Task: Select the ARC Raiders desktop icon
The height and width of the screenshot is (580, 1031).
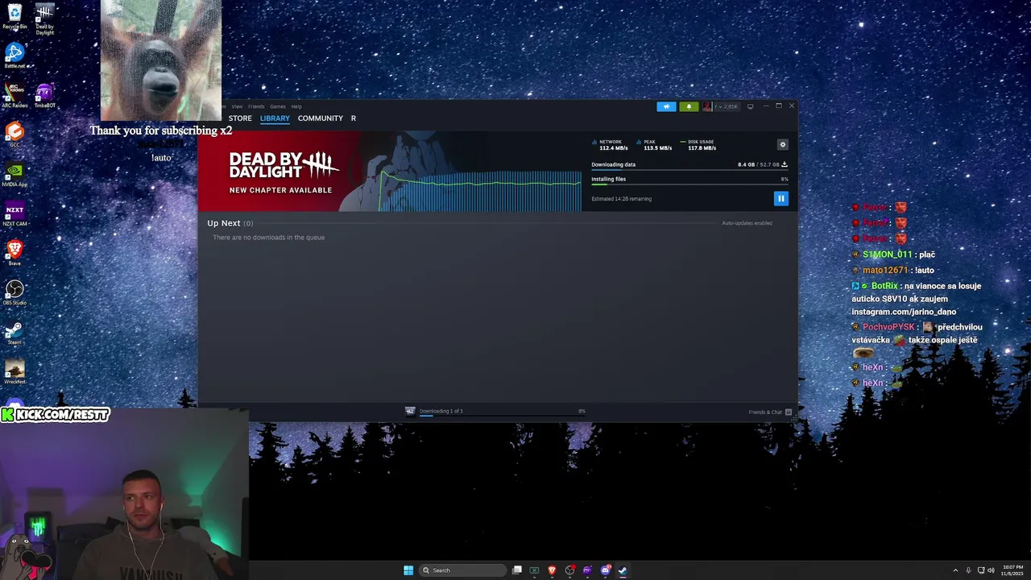Action: 14,95
